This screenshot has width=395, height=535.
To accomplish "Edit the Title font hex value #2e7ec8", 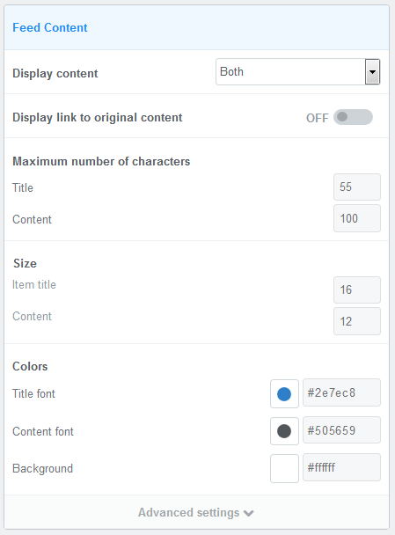I will (342, 392).
